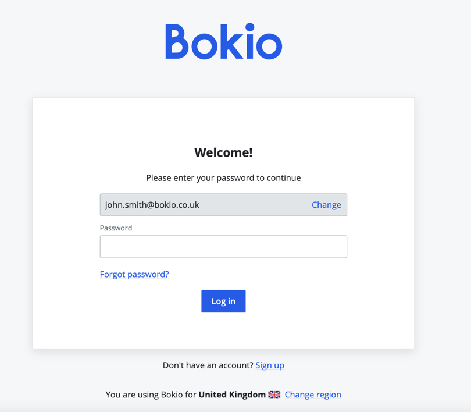471x412 pixels.
Task: Click Change to use a different email
Action: pos(326,205)
